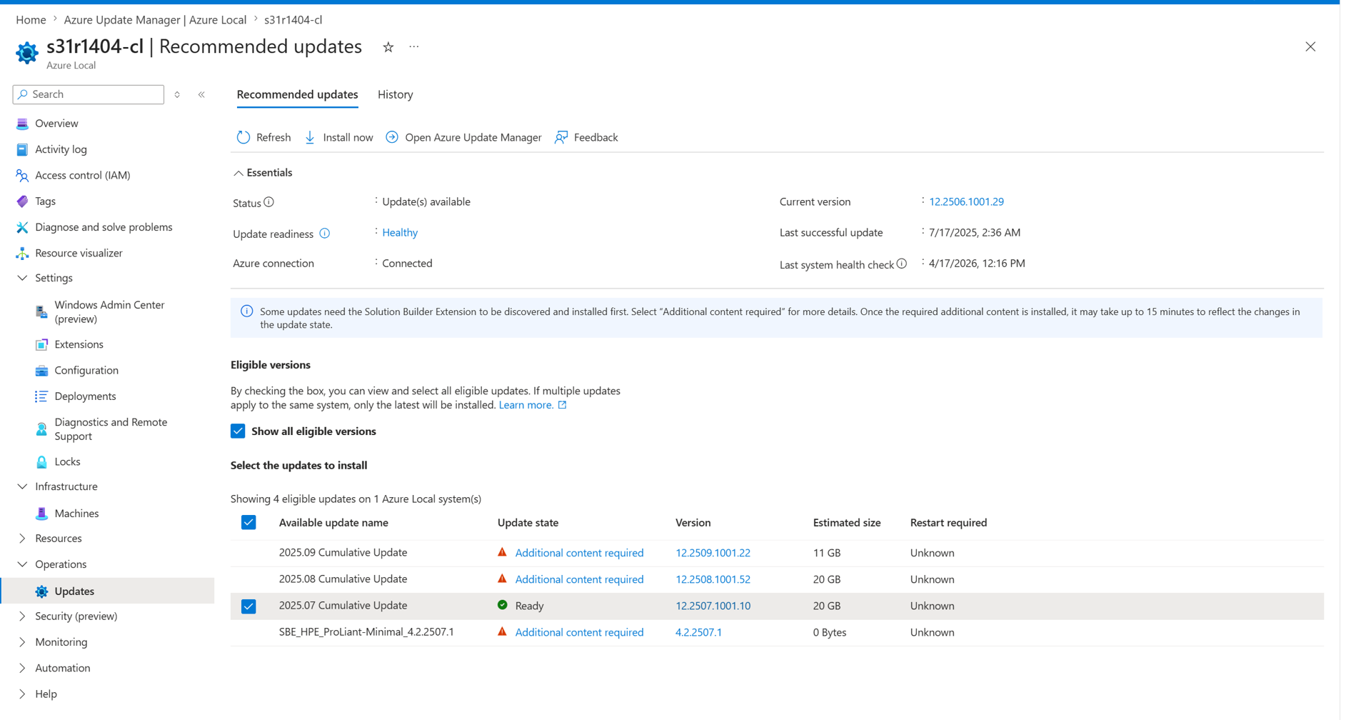This screenshot has height=720, width=1346.
Task: Open version 12.2509.1001.22 link
Action: click(713, 553)
